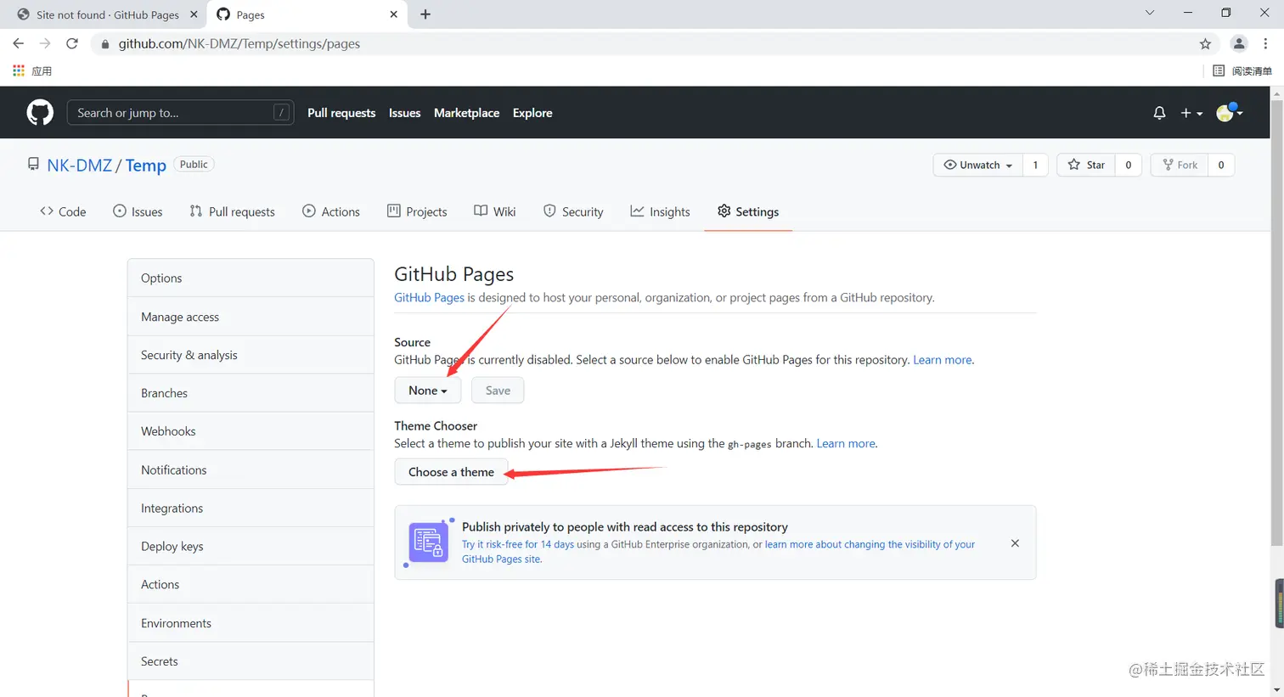Viewport: 1284px width, 697px height.
Task: Open the repository Actions tab
Action: point(331,211)
